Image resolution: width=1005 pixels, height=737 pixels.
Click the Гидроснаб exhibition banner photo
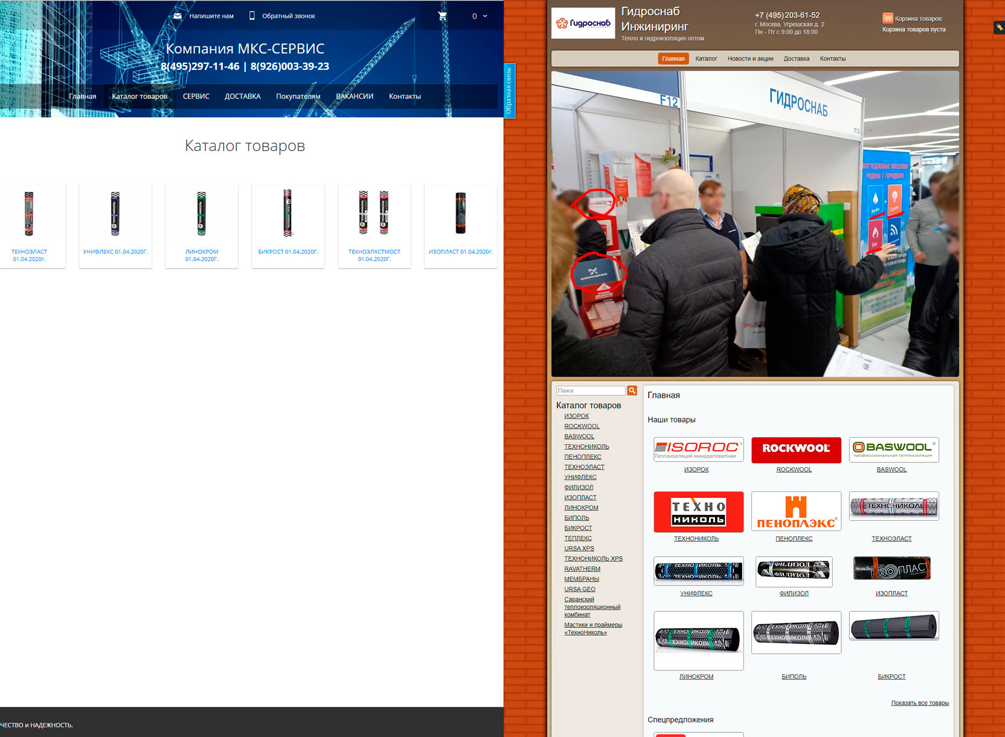click(x=755, y=224)
